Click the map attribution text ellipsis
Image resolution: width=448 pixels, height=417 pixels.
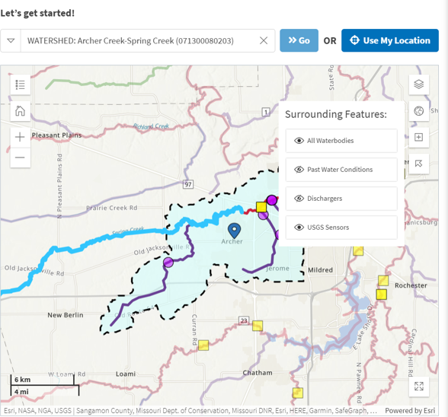pyautogui.click(x=373, y=411)
